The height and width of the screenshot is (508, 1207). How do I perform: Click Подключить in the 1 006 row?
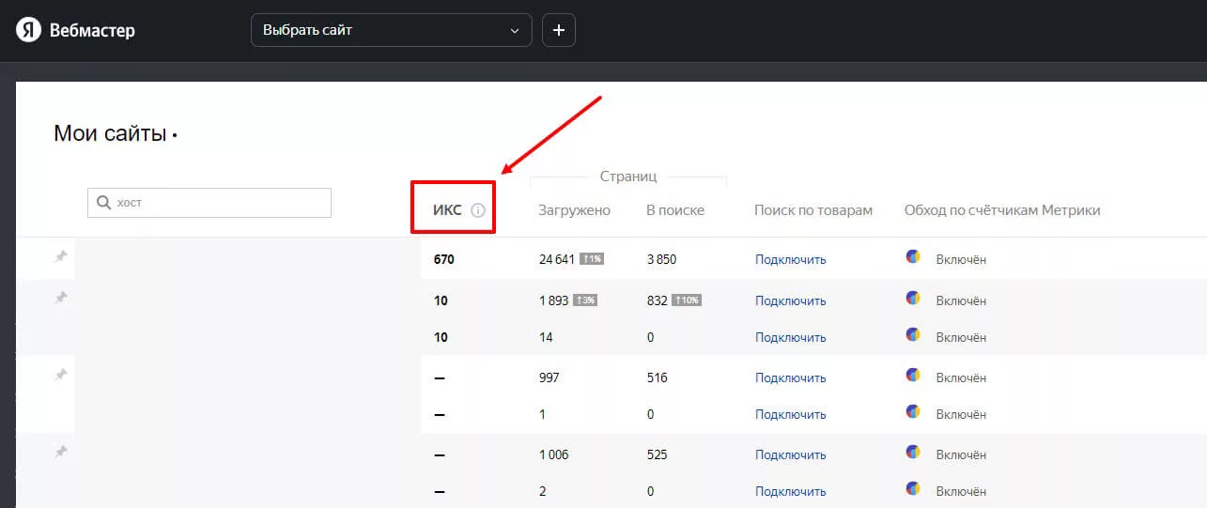click(791, 454)
